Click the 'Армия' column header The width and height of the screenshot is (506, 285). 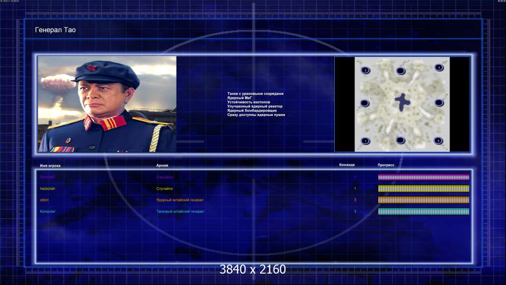pyautogui.click(x=162, y=165)
